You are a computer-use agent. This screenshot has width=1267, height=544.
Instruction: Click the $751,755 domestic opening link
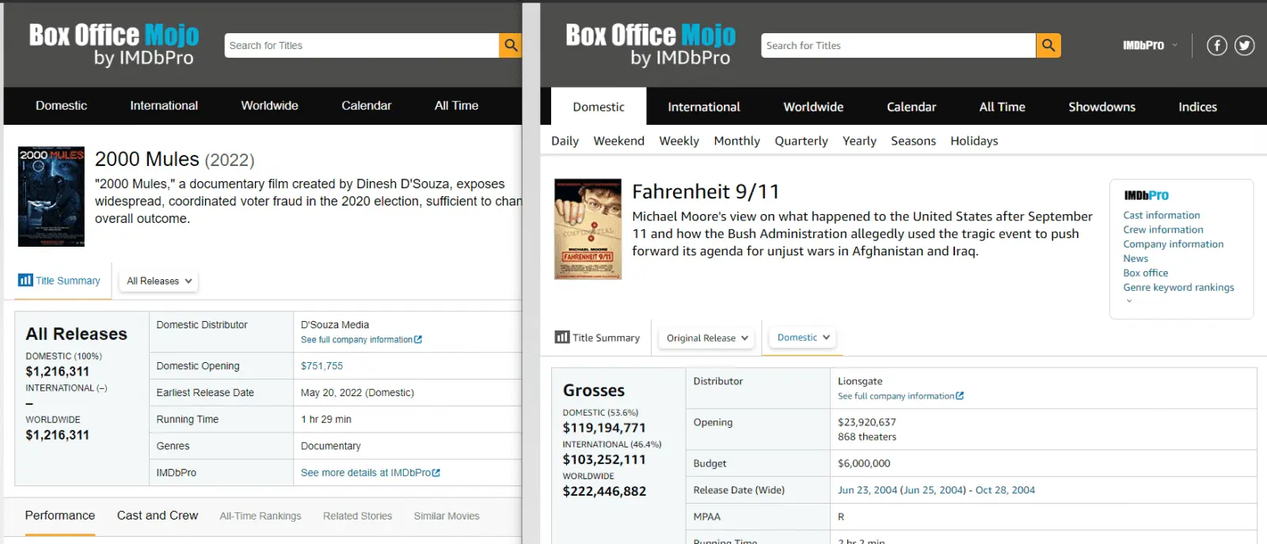(x=322, y=366)
